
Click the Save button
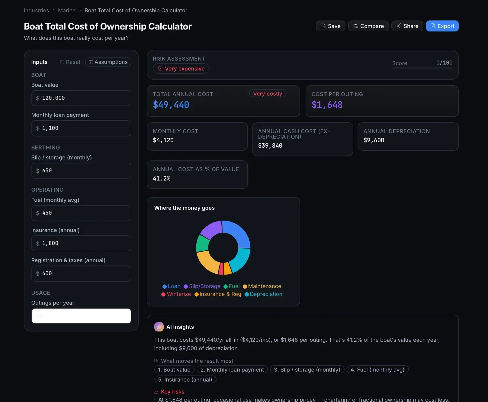330,26
